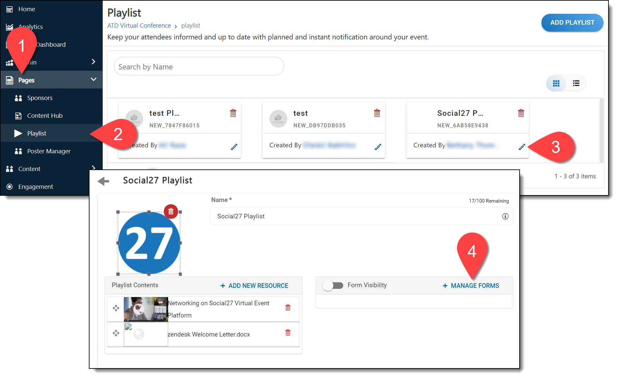The width and height of the screenshot is (617, 377).
Task: Expand the Admin sidebar chevron
Action: [x=93, y=62]
